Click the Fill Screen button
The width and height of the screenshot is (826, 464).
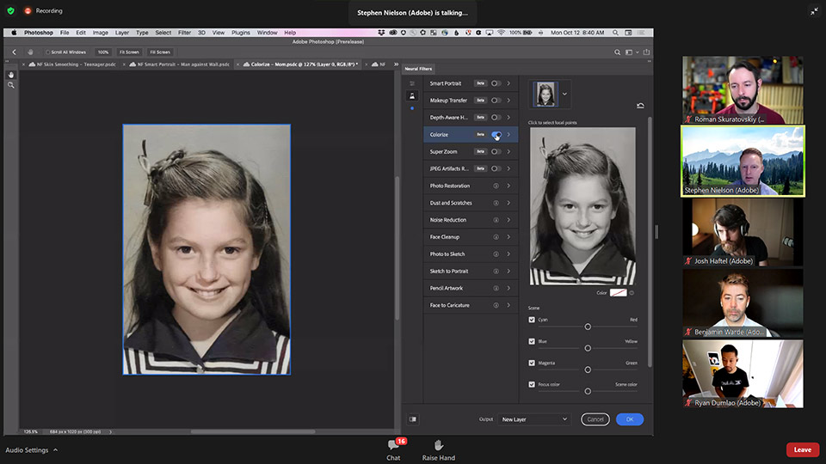160,52
